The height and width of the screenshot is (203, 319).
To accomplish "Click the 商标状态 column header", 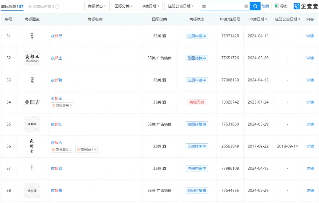I will (x=197, y=19).
